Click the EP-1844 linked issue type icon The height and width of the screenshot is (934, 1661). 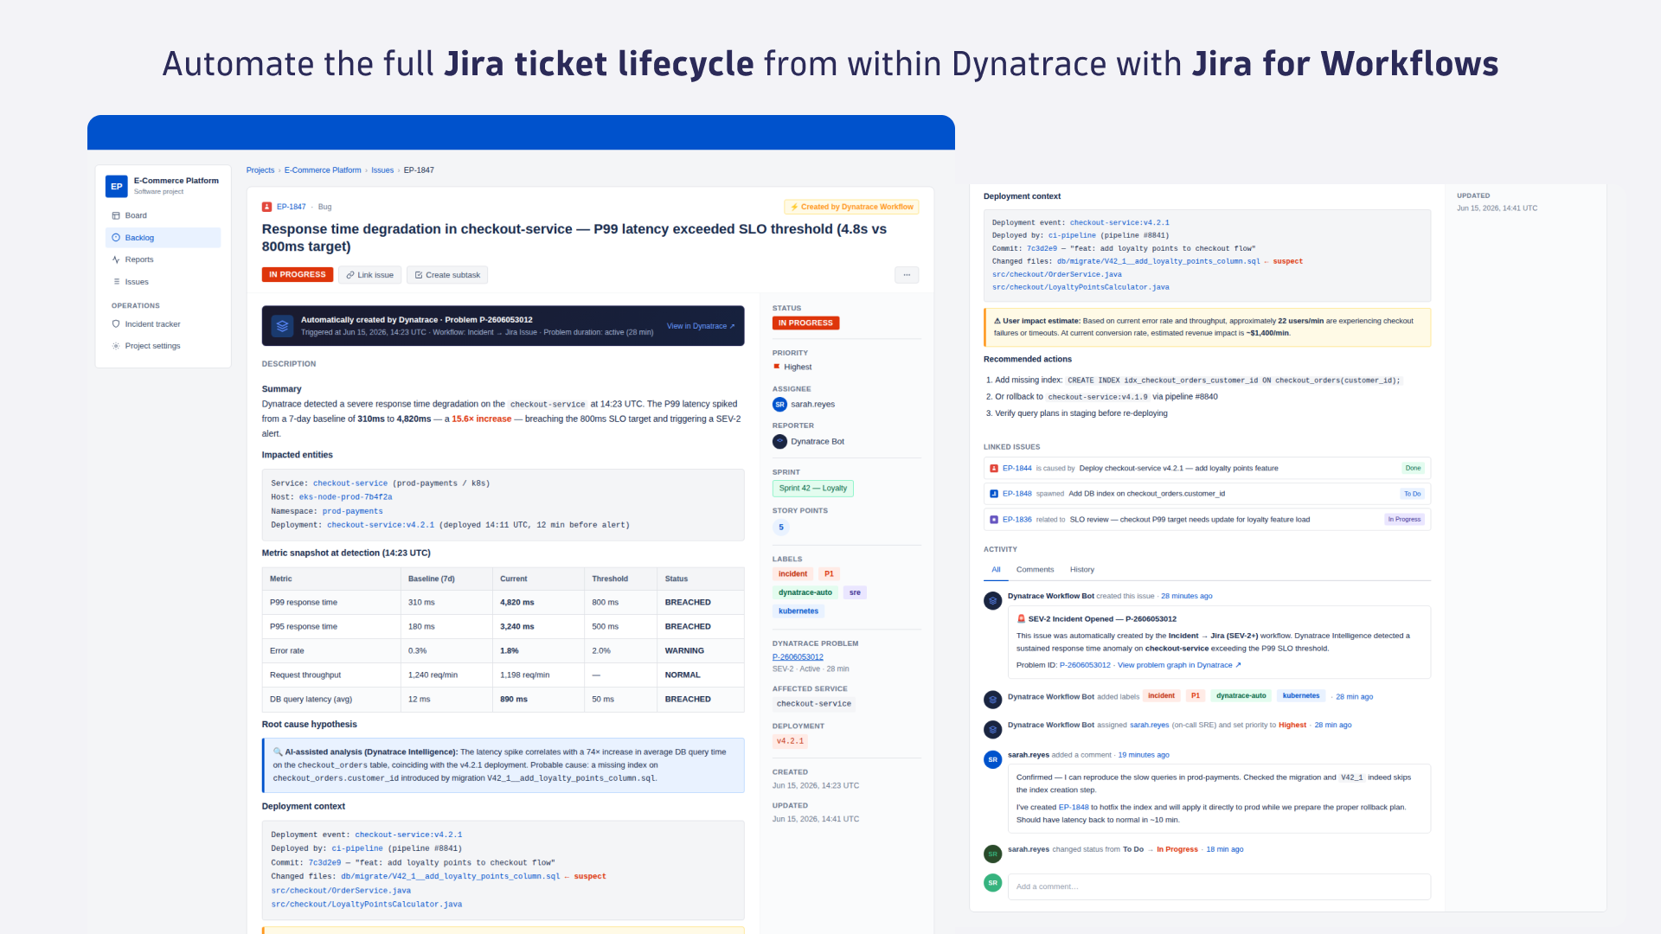[x=994, y=469]
